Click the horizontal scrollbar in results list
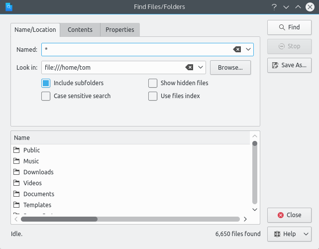319x249 pixels. [x=59, y=219]
